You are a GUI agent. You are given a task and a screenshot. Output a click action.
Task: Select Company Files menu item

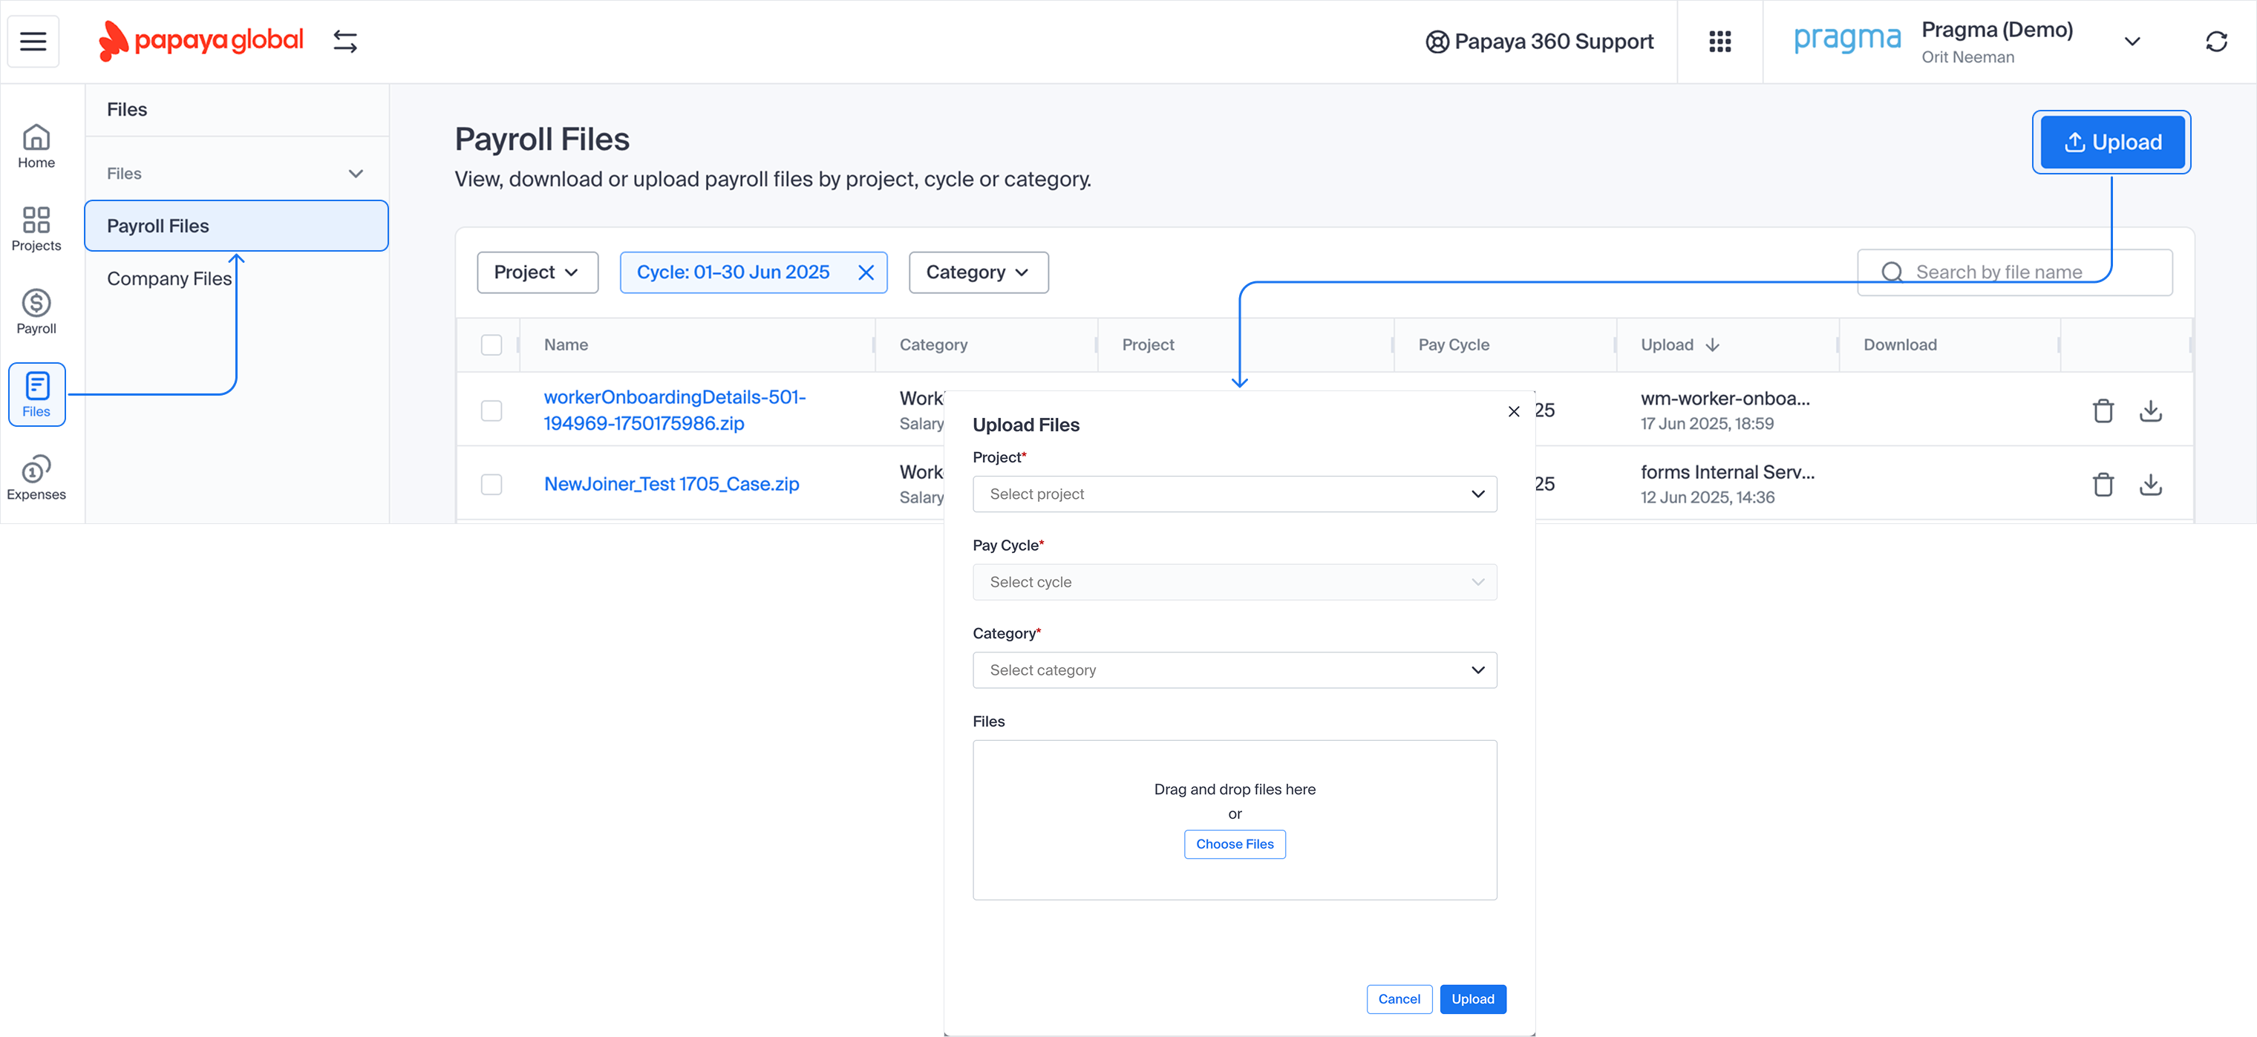pyautogui.click(x=169, y=278)
